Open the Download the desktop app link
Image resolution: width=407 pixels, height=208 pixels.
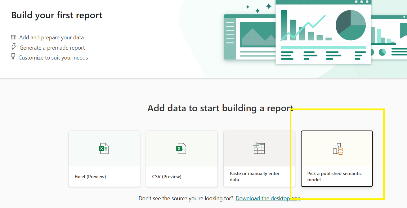point(268,198)
